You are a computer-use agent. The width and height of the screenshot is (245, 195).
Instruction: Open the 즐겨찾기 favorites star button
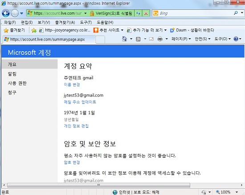(x=14, y=30)
